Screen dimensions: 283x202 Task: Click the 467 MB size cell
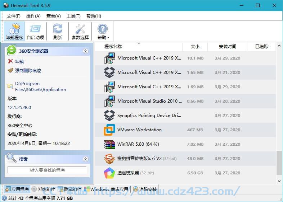pos(195,130)
